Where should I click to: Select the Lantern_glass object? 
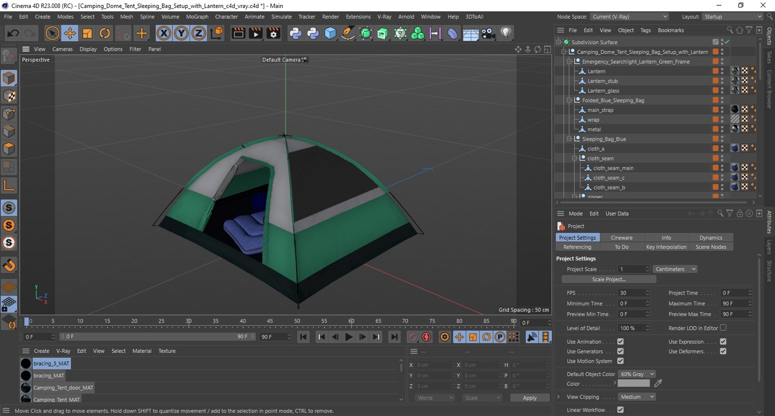[x=603, y=91]
